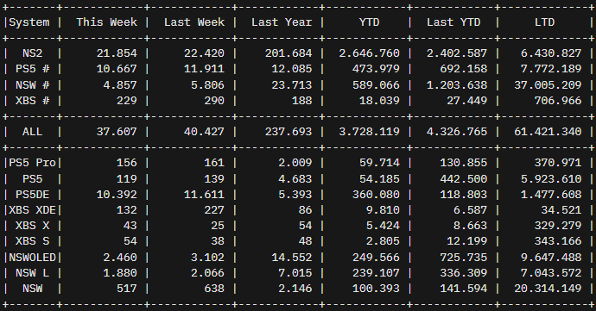Image resolution: width=596 pixels, height=311 pixels.
Task: Click the PS5 # row label
Action: point(32,69)
